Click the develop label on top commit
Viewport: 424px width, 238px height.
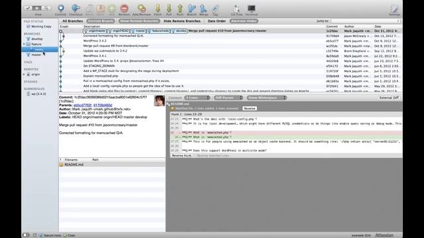tap(179, 31)
